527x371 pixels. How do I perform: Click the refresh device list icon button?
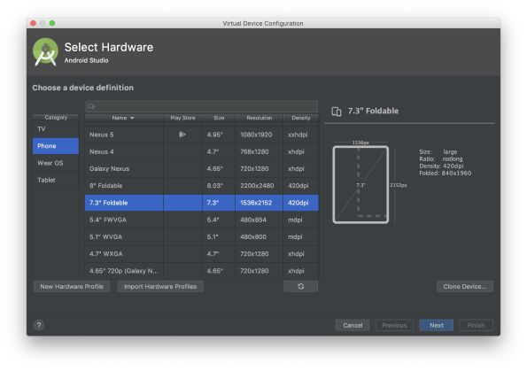pyautogui.click(x=300, y=286)
